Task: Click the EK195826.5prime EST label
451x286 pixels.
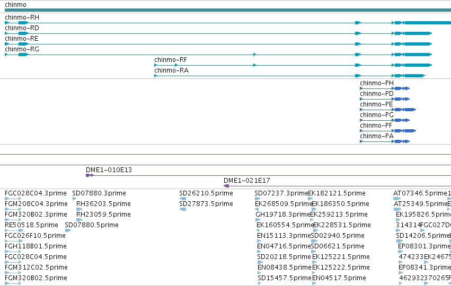Action: 423,215
